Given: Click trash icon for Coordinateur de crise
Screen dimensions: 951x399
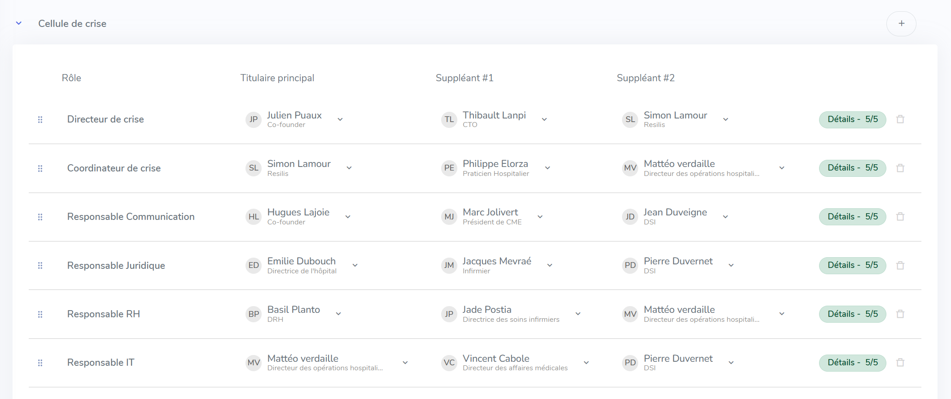Looking at the screenshot, I should (900, 168).
